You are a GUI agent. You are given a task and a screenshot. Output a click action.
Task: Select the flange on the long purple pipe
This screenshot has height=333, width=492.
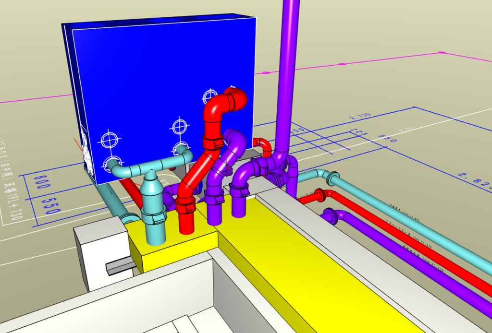point(331,215)
